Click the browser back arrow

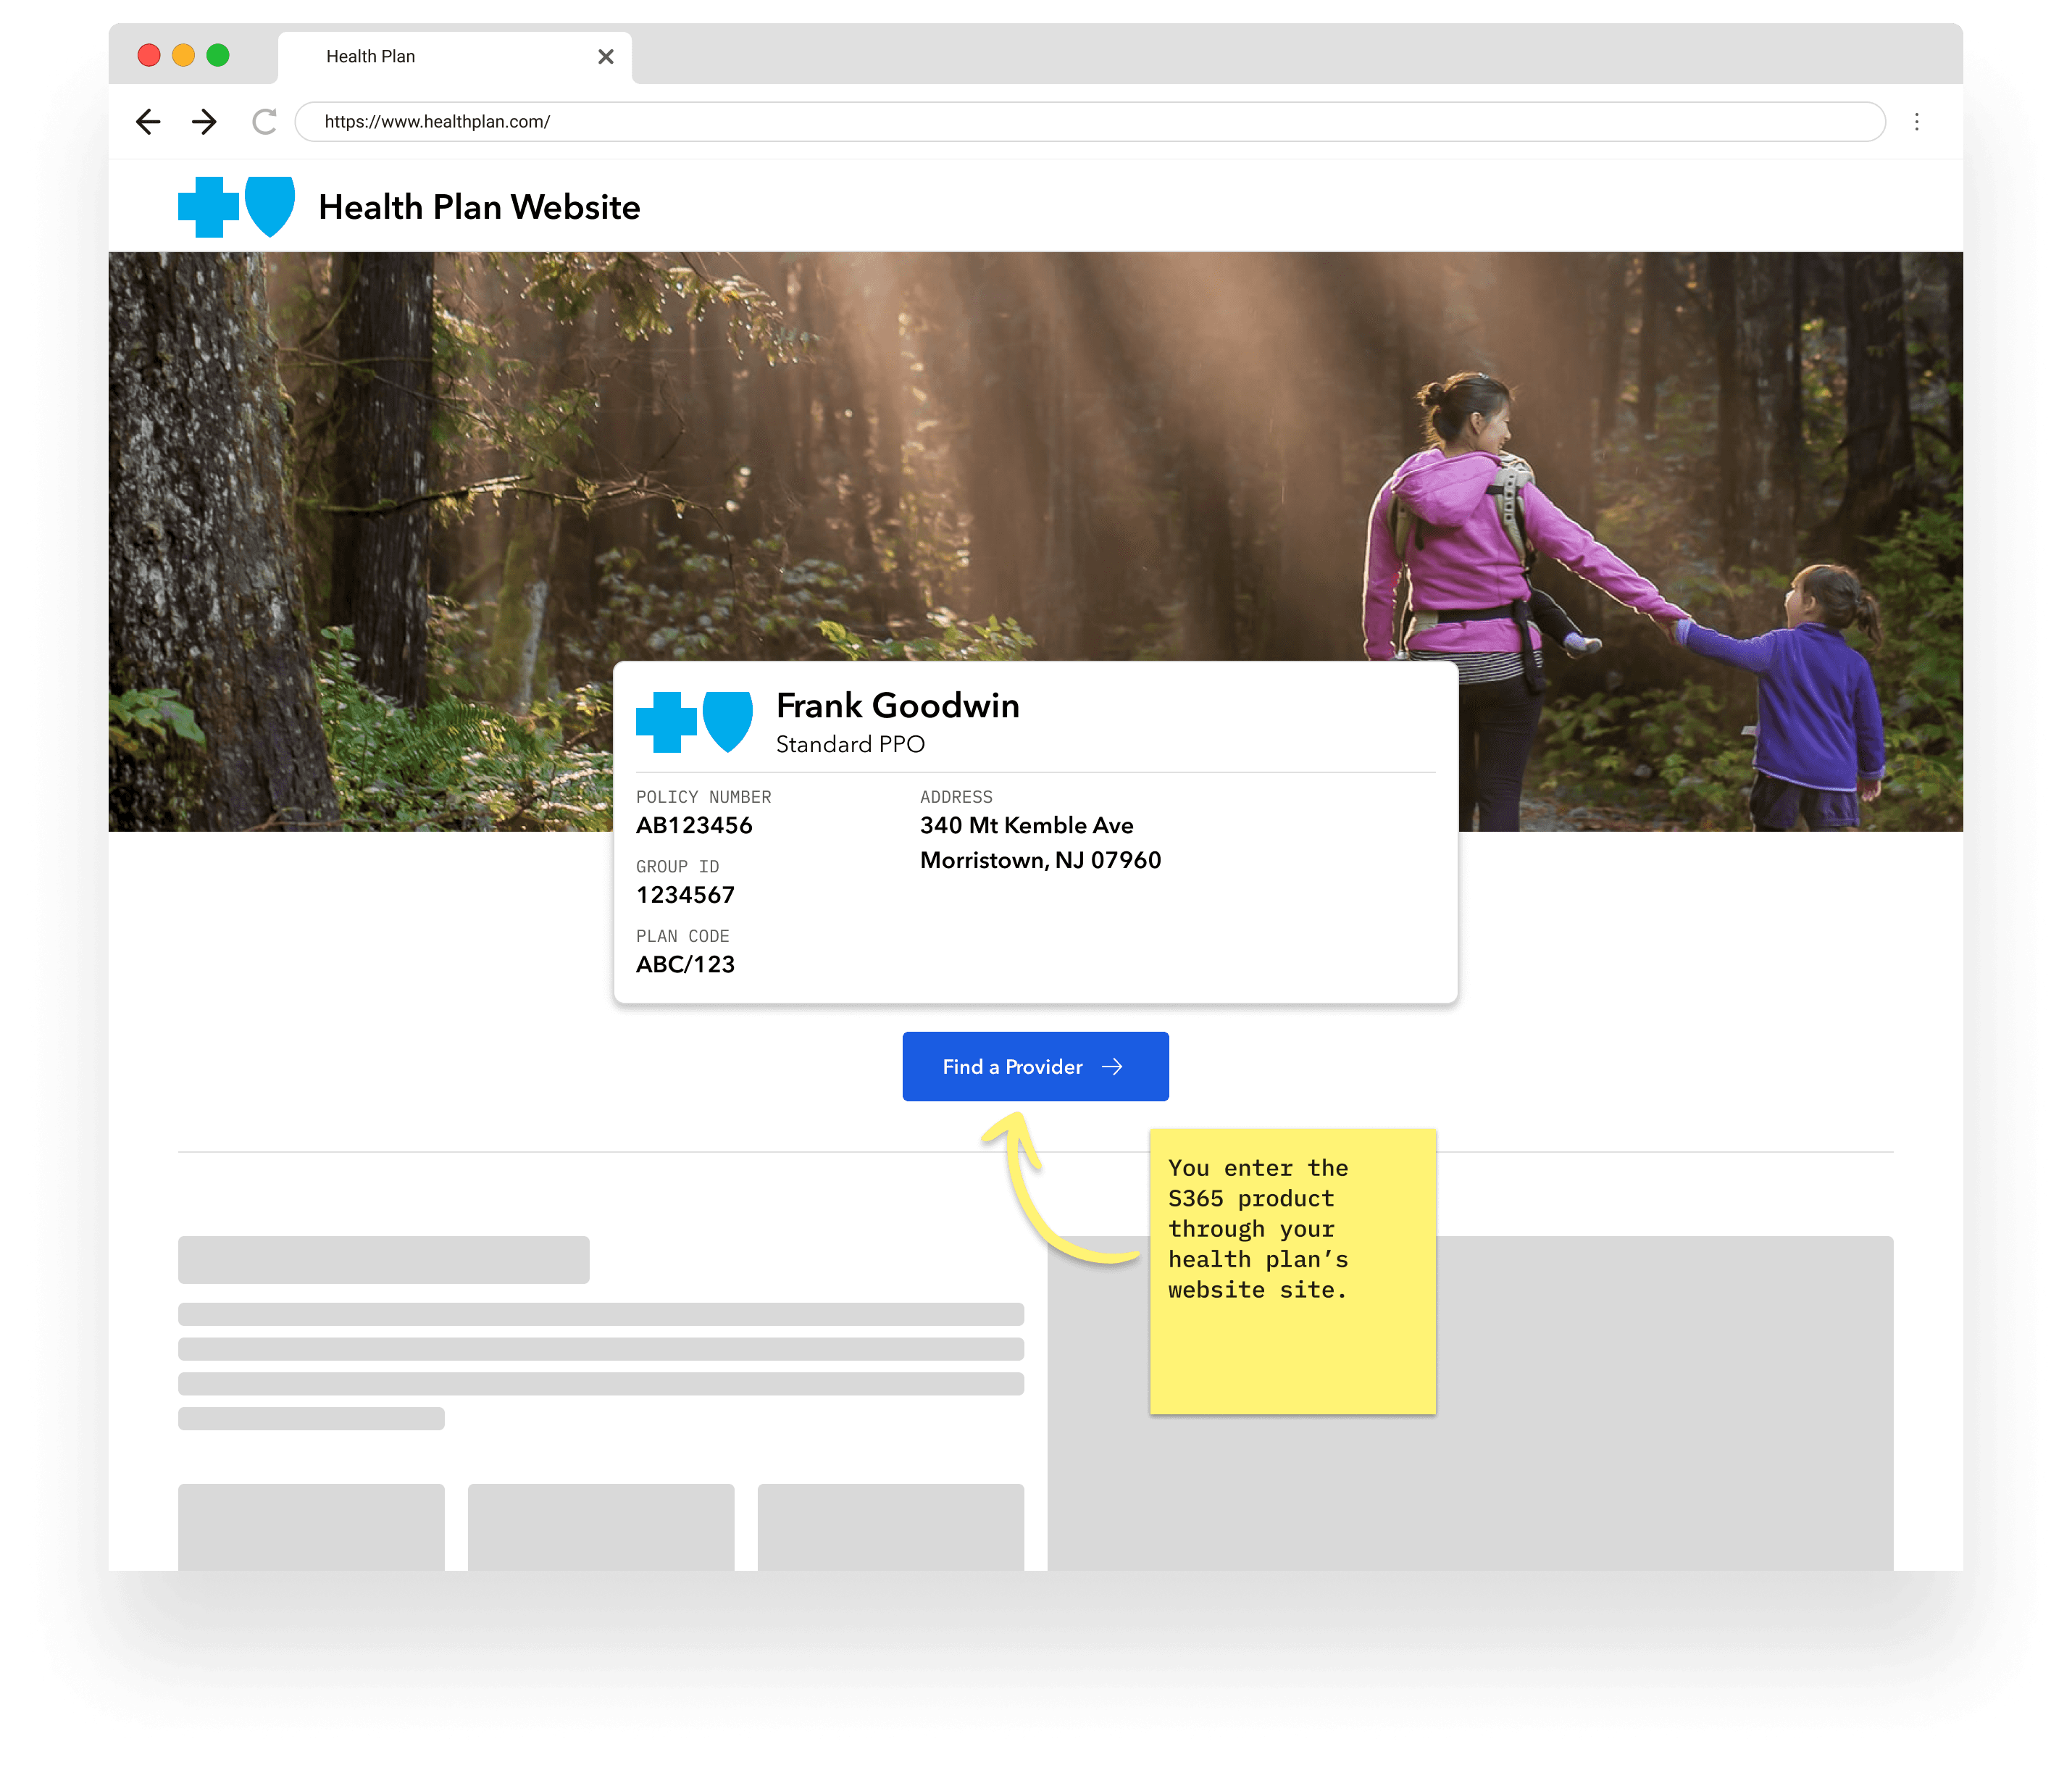click(148, 122)
